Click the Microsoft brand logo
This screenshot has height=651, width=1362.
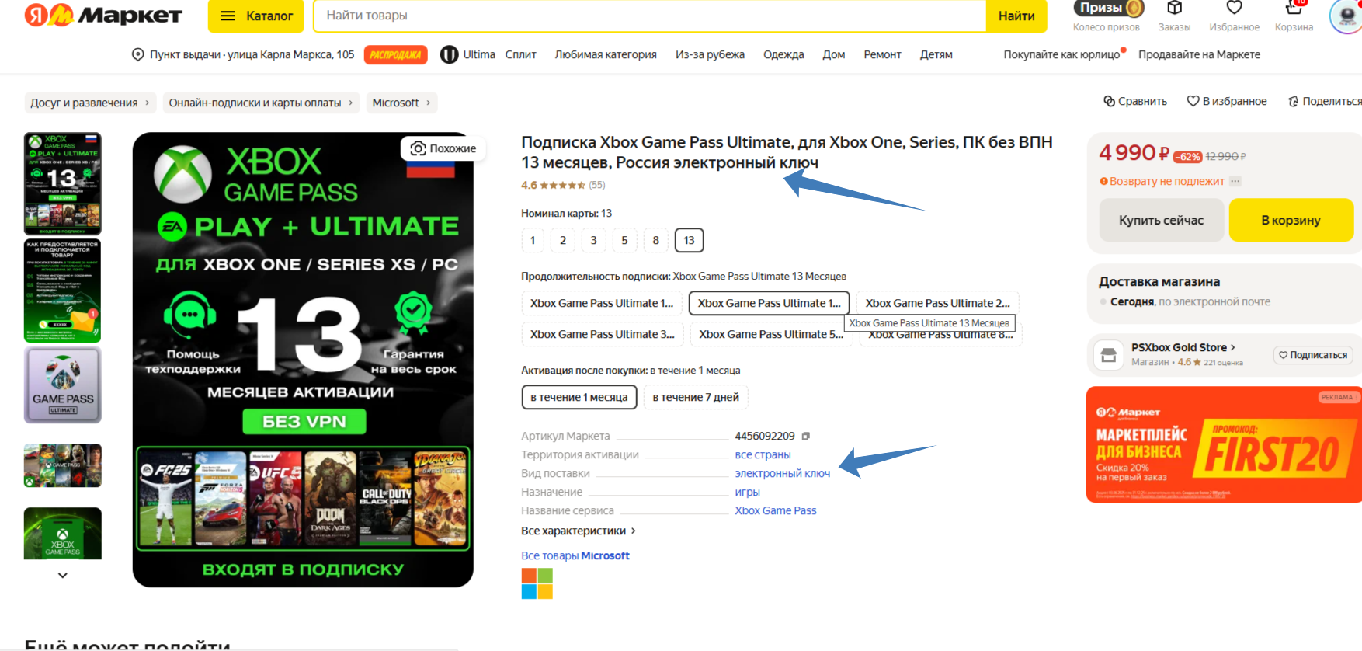coord(537,583)
